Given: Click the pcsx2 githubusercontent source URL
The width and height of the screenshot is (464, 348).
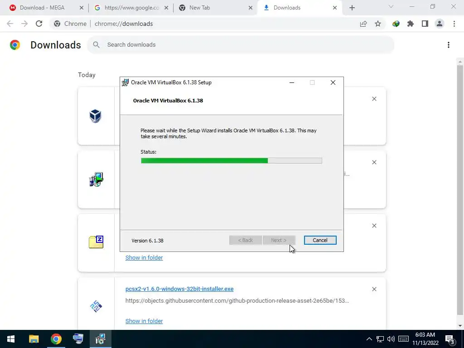Looking at the screenshot, I should [237, 301].
